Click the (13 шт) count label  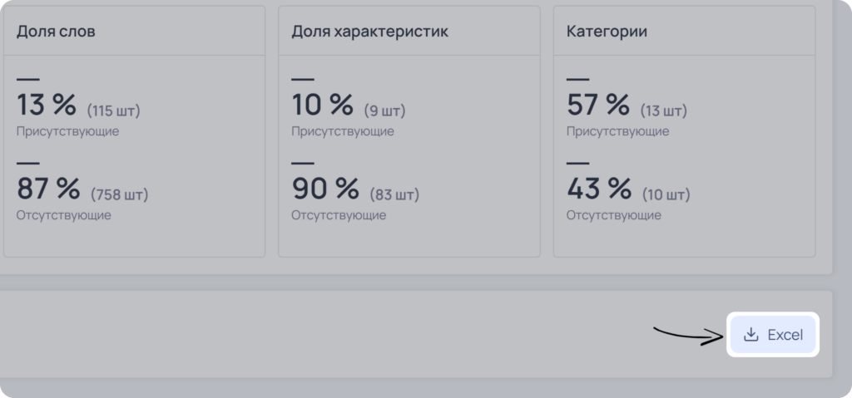663,111
